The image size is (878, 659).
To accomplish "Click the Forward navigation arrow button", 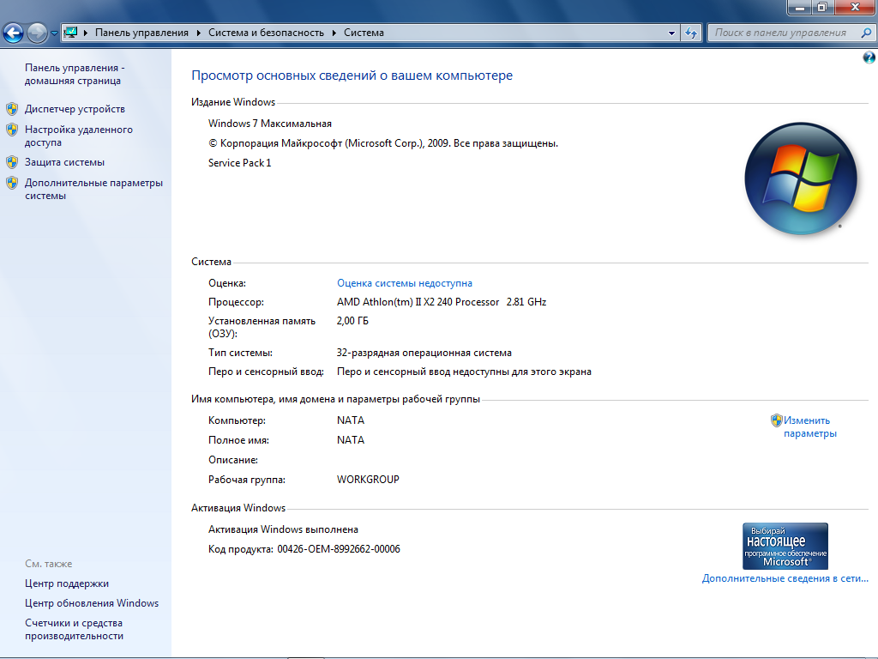I will pyautogui.click(x=38, y=33).
